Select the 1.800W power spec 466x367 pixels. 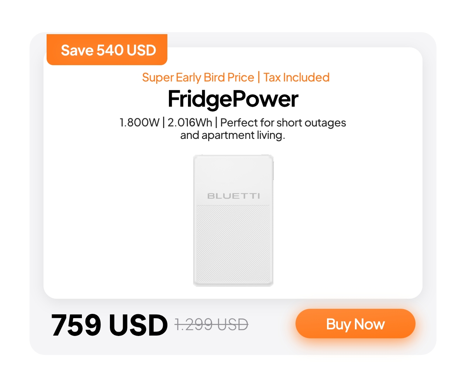139,123
